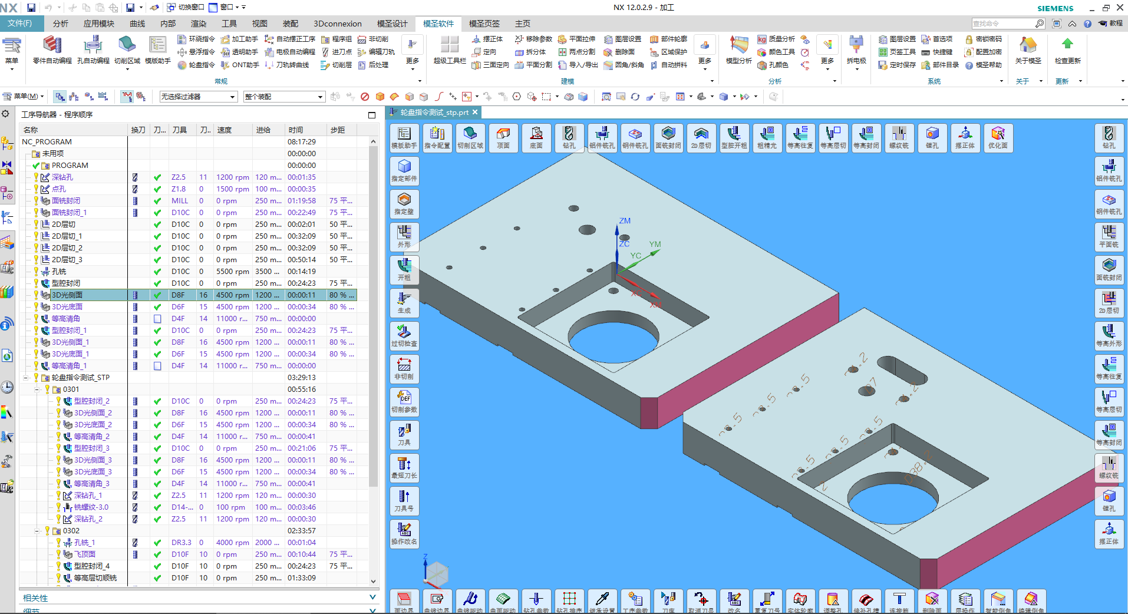Open the History clock icon in resource bar
Image resolution: width=1128 pixels, height=614 pixels.
pyautogui.click(x=7, y=387)
